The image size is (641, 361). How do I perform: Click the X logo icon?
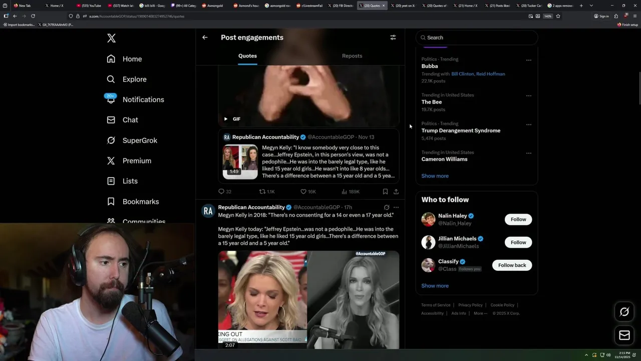point(111,38)
